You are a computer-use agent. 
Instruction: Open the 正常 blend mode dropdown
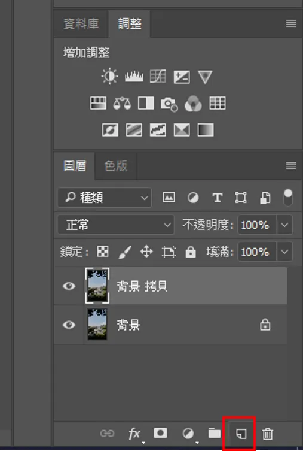coord(115,225)
